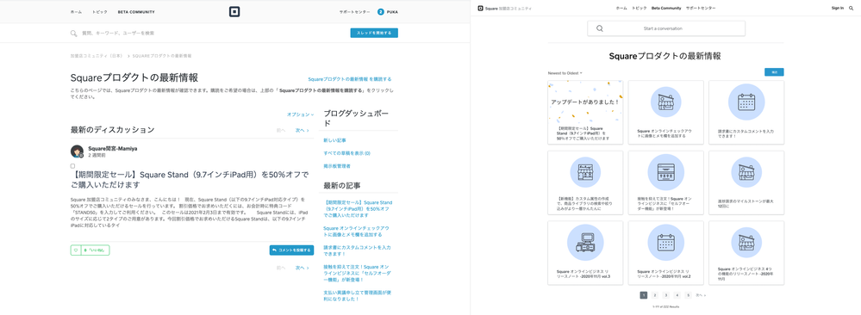Open sidebar article Square オンラインチェックアウト
Viewport: 861px width, 315px height.
(x=357, y=231)
